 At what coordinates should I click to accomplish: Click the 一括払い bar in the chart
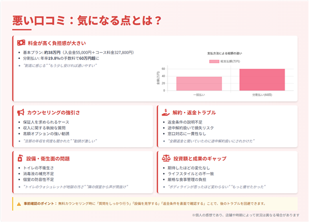[199, 84]
